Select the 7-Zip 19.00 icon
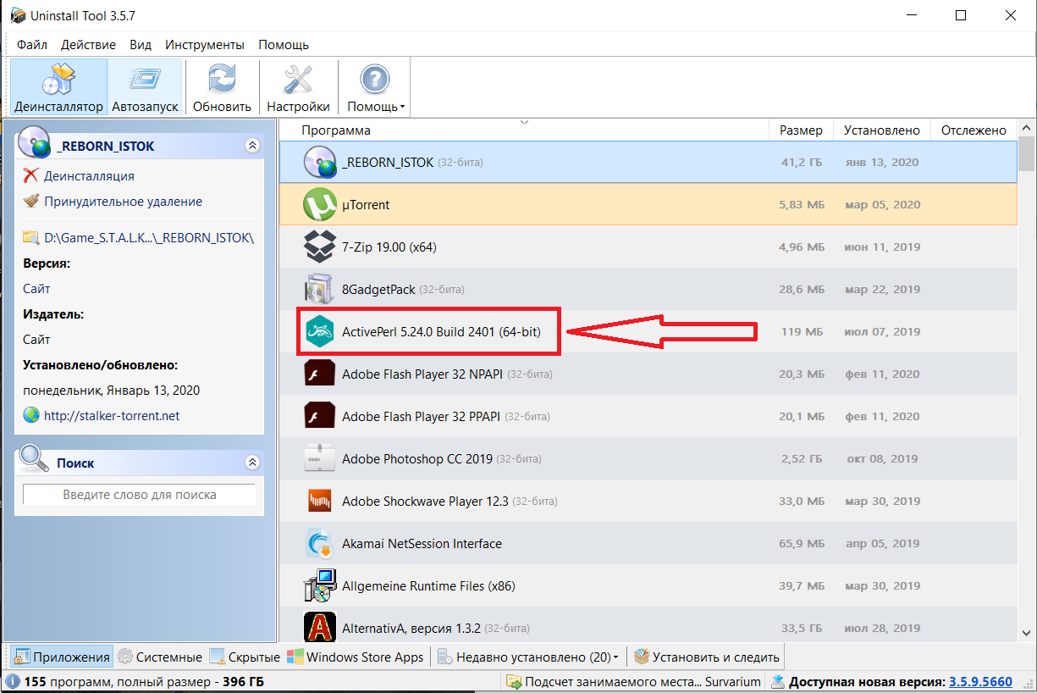This screenshot has width=1037, height=693. click(x=320, y=247)
